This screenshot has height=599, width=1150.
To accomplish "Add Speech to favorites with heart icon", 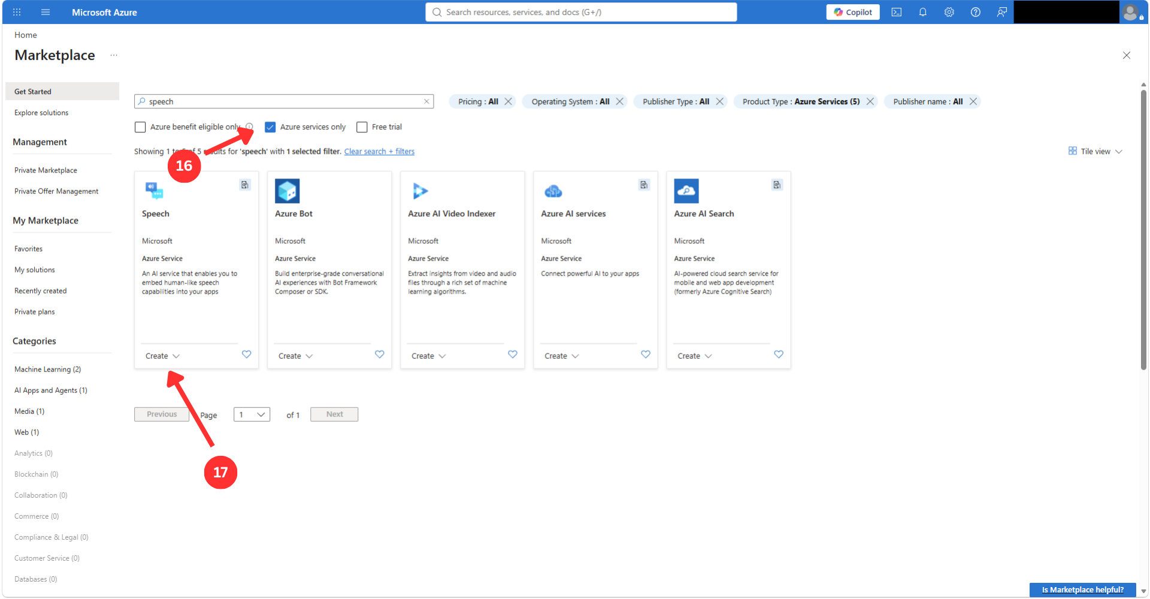I will pos(247,355).
